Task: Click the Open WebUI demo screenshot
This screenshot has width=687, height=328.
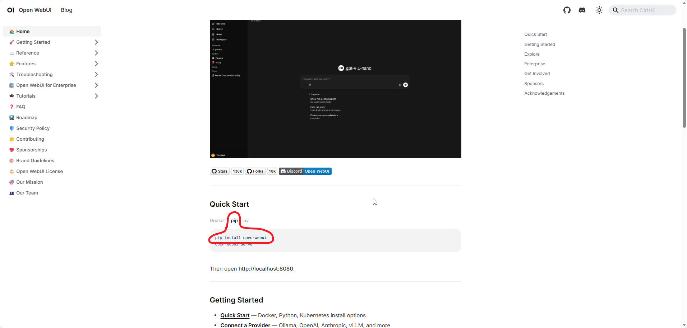Action: (x=336, y=89)
